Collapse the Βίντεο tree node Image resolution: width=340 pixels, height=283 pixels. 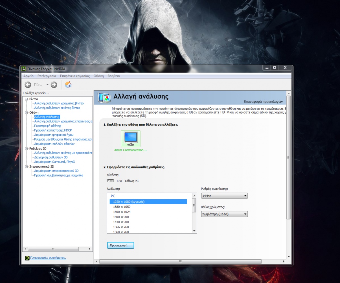27,99
